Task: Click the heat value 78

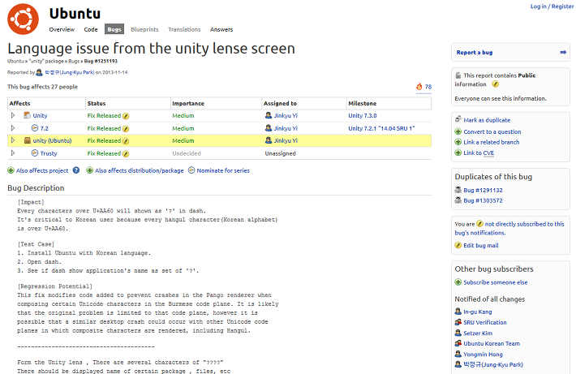Action: (428, 87)
